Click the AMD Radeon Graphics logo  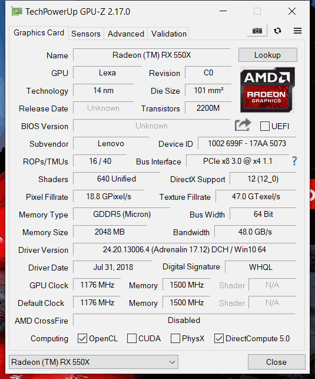[267, 90]
